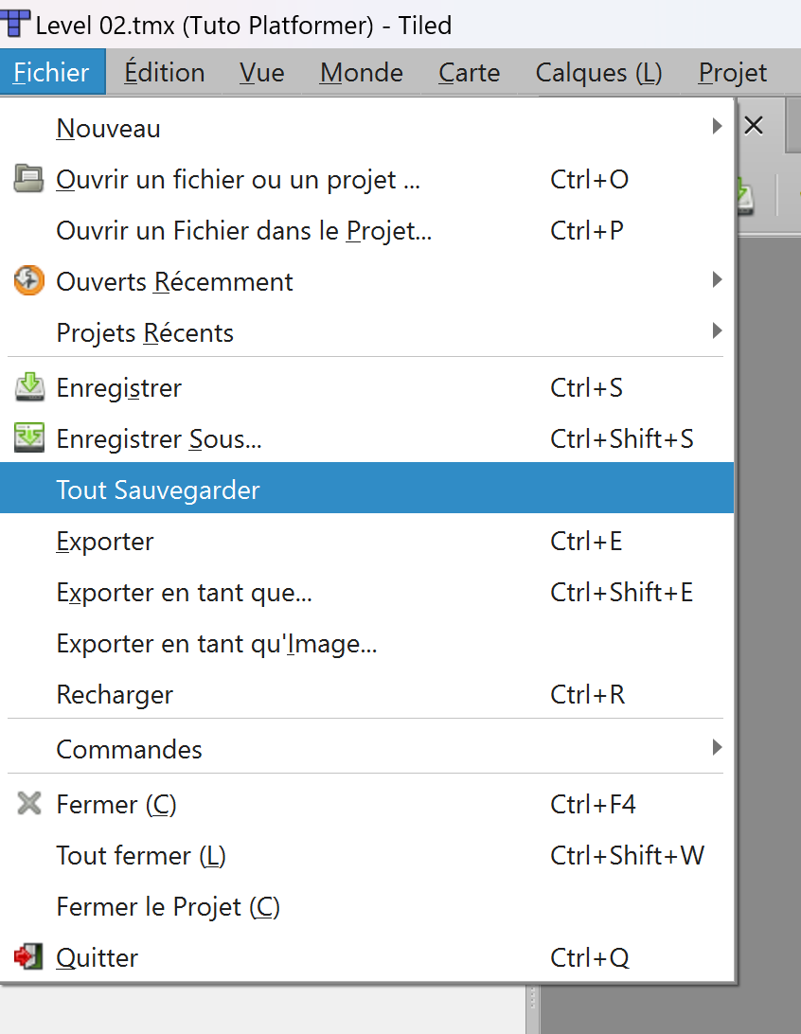Expand the Commandes submenu arrow
This screenshot has height=1034, width=801.
pos(717,748)
